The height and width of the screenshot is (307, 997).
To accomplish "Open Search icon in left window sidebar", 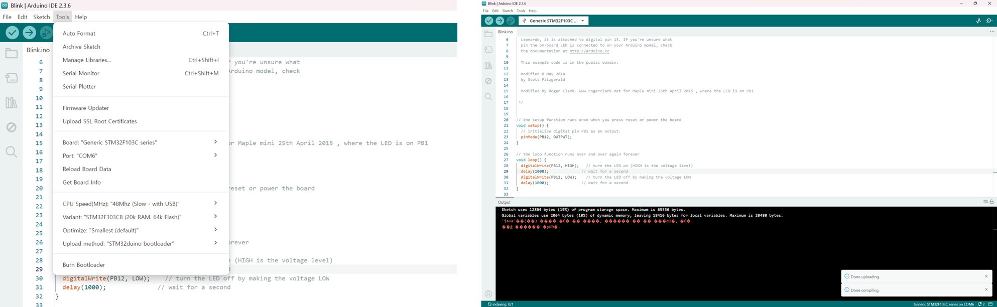I will point(11,152).
